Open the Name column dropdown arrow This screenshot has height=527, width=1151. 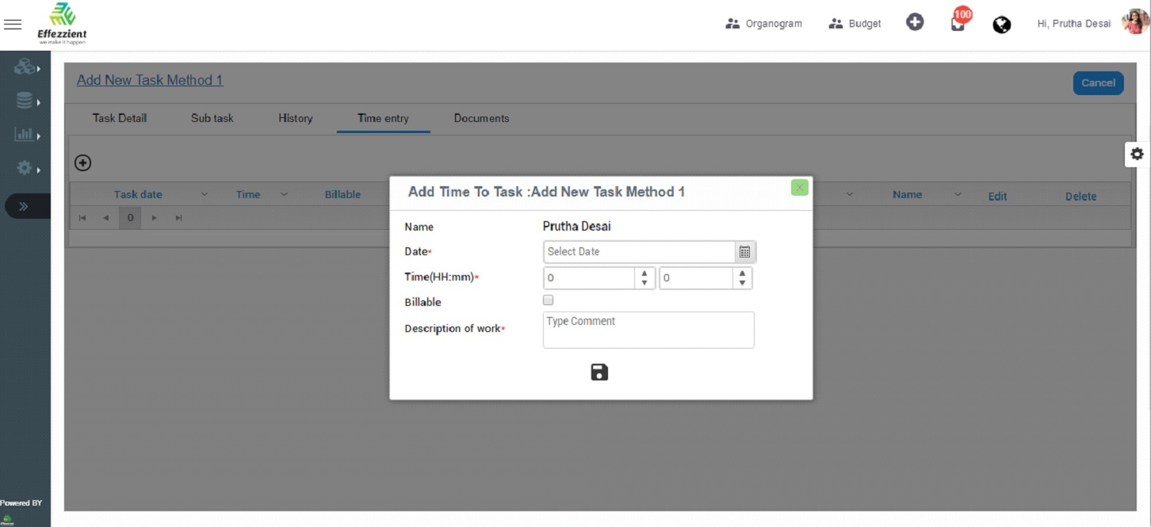click(x=957, y=194)
